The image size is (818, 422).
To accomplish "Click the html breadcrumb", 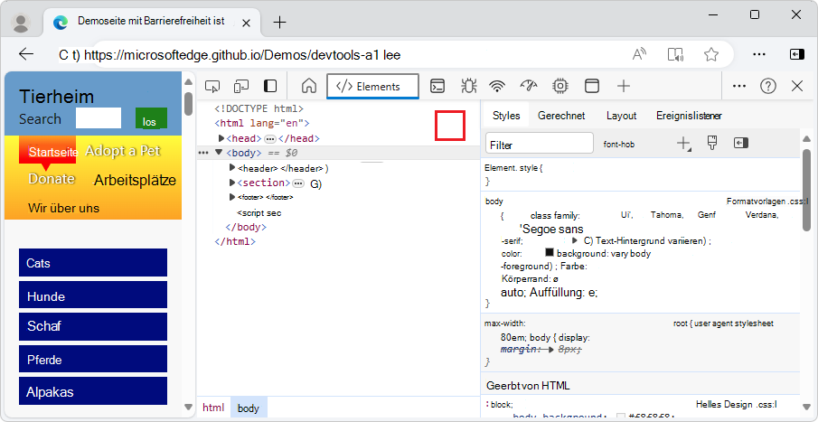I will click(213, 408).
